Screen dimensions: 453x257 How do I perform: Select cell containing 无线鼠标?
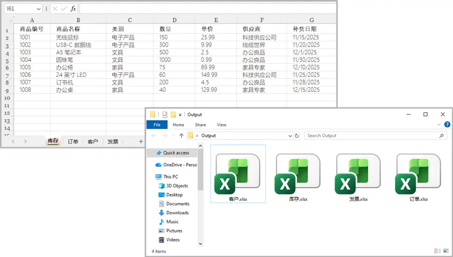tap(78, 37)
